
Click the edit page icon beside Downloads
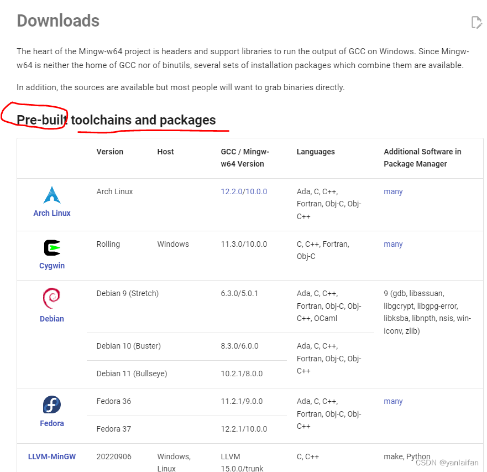(x=476, y=22)
